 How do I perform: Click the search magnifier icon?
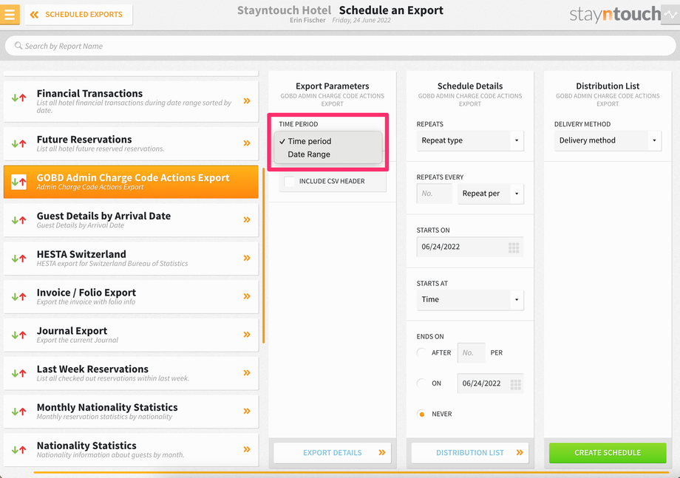coord(18,46)
